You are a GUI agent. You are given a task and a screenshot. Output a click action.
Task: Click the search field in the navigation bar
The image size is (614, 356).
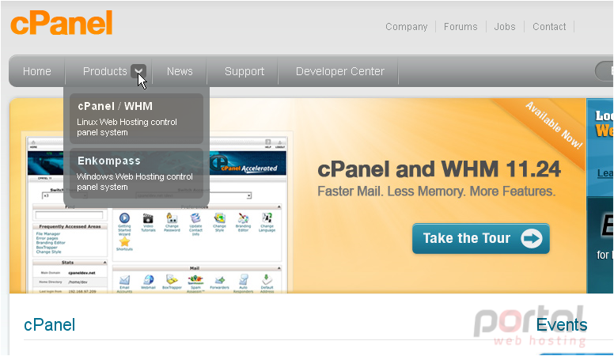coord(605,71)
